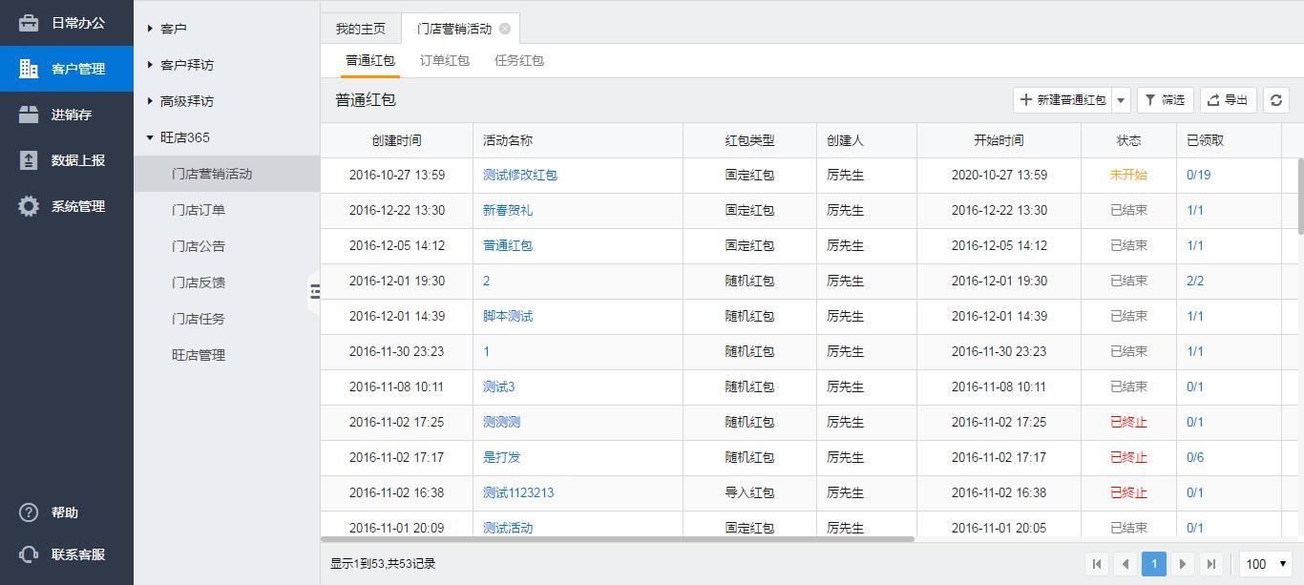1304x585 pixels.
Task: Jump to the last page icon
Action: tap(1211, 564)
